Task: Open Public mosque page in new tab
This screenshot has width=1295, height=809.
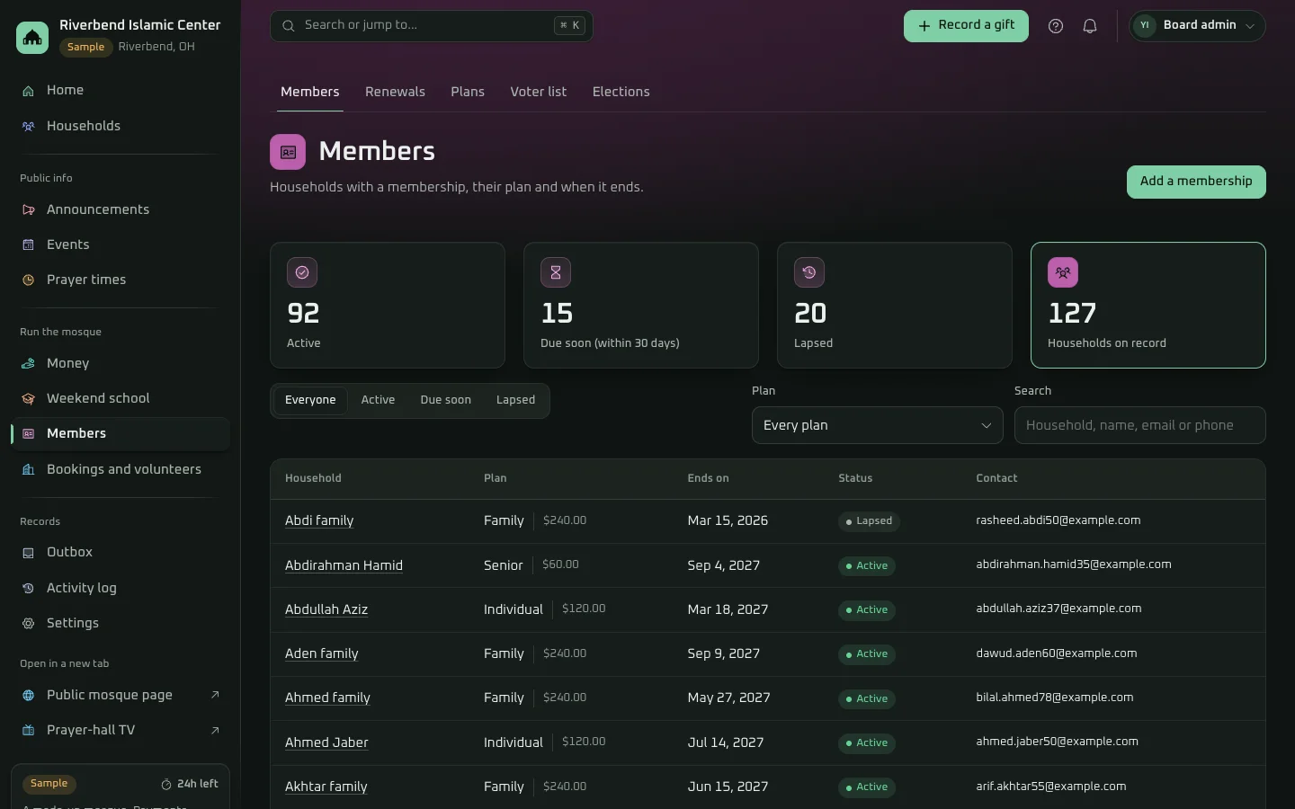Action: (121, 695)
